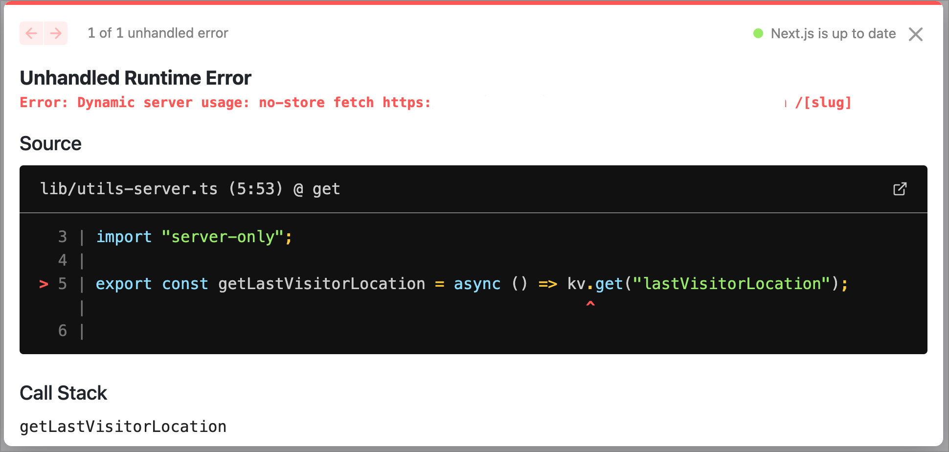
Task: Click the Dynamic server usage error message
Action: click(x=225, y=102)
